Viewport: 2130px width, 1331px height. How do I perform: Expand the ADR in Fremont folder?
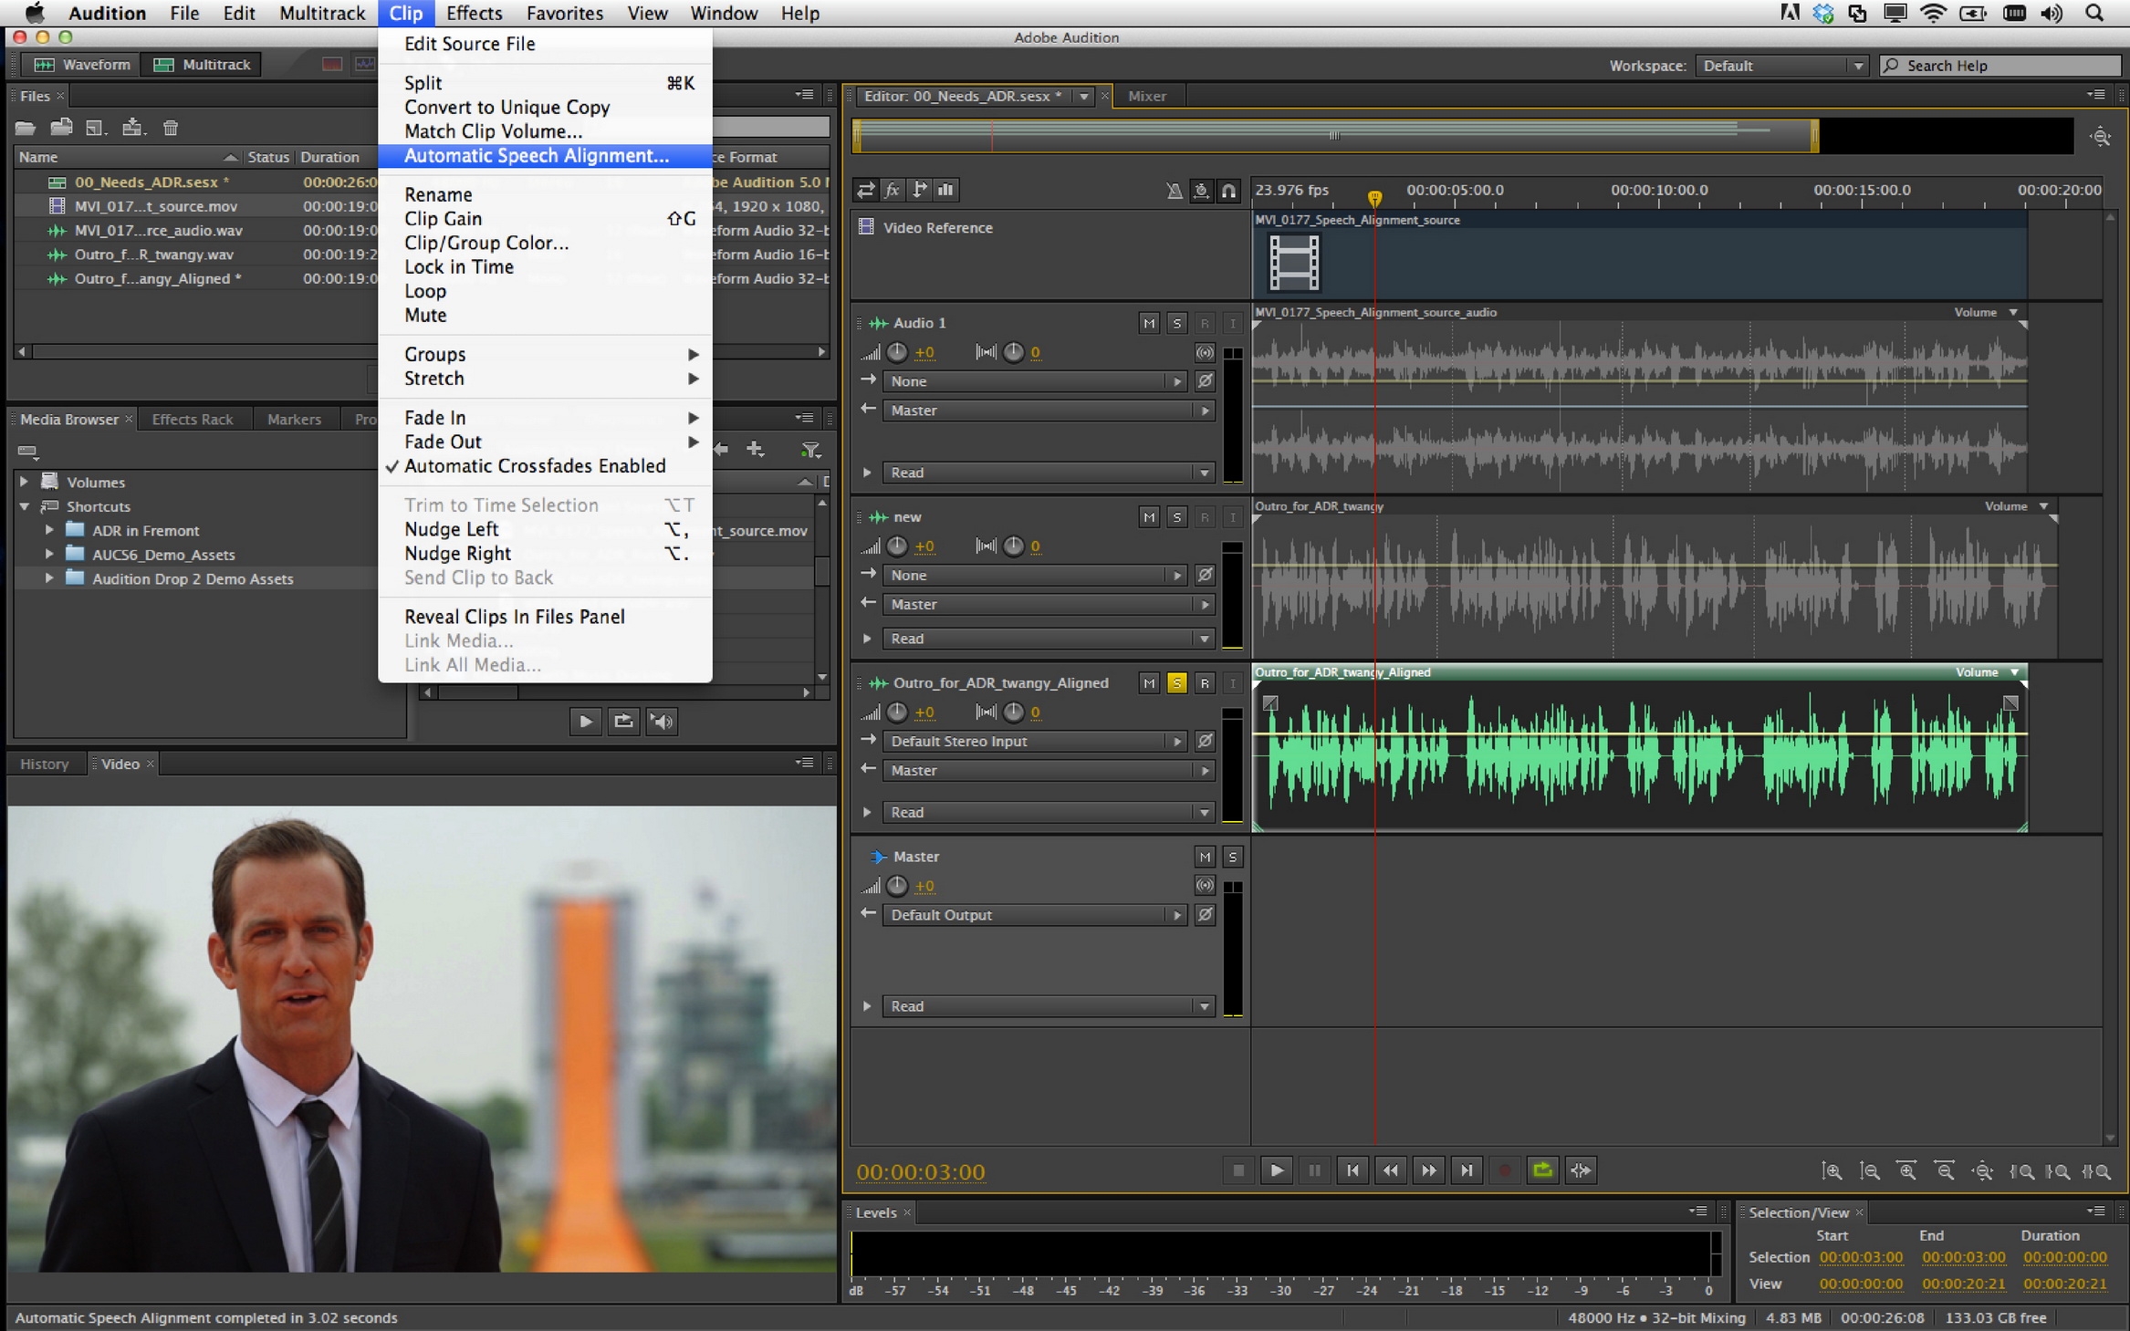[49, 530]
